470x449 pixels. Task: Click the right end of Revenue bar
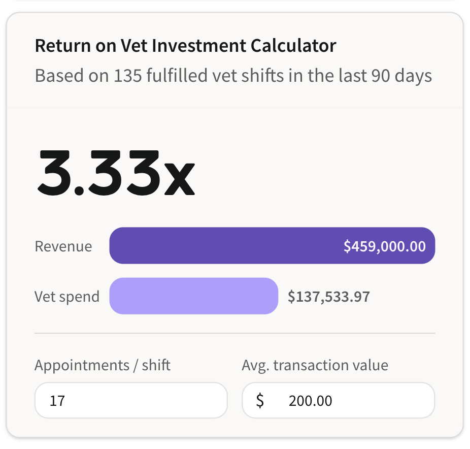click(429, 246)
